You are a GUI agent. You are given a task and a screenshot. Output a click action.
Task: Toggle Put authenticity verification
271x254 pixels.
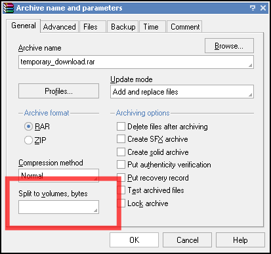pos(121,165)
